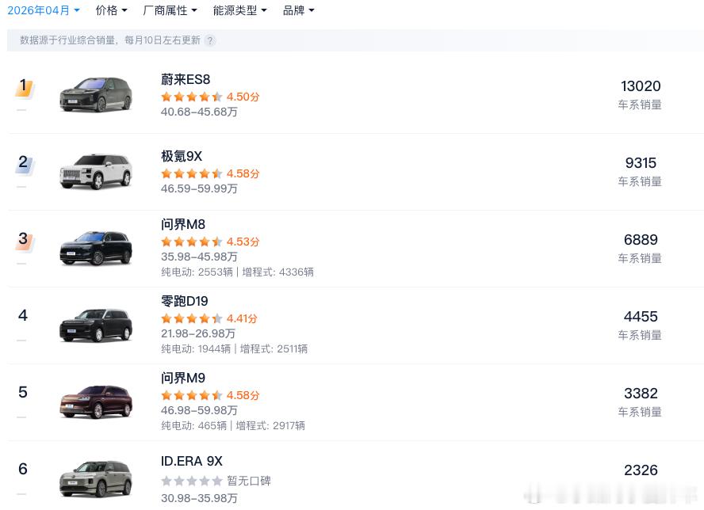Open the 零跑D19 car thumbnail
Image resolution: width=704 pixels, height=510 pixels.
(96, 325)
